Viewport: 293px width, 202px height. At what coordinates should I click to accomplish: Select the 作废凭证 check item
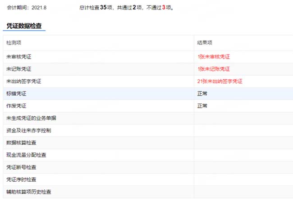(16, 106)
